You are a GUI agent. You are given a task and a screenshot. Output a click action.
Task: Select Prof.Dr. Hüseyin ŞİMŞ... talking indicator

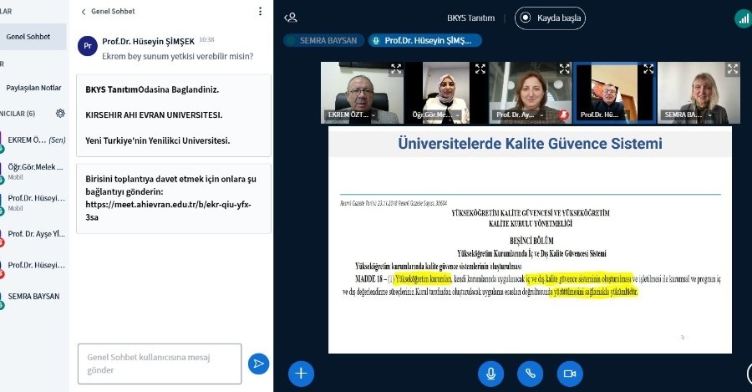coord(425,41)
